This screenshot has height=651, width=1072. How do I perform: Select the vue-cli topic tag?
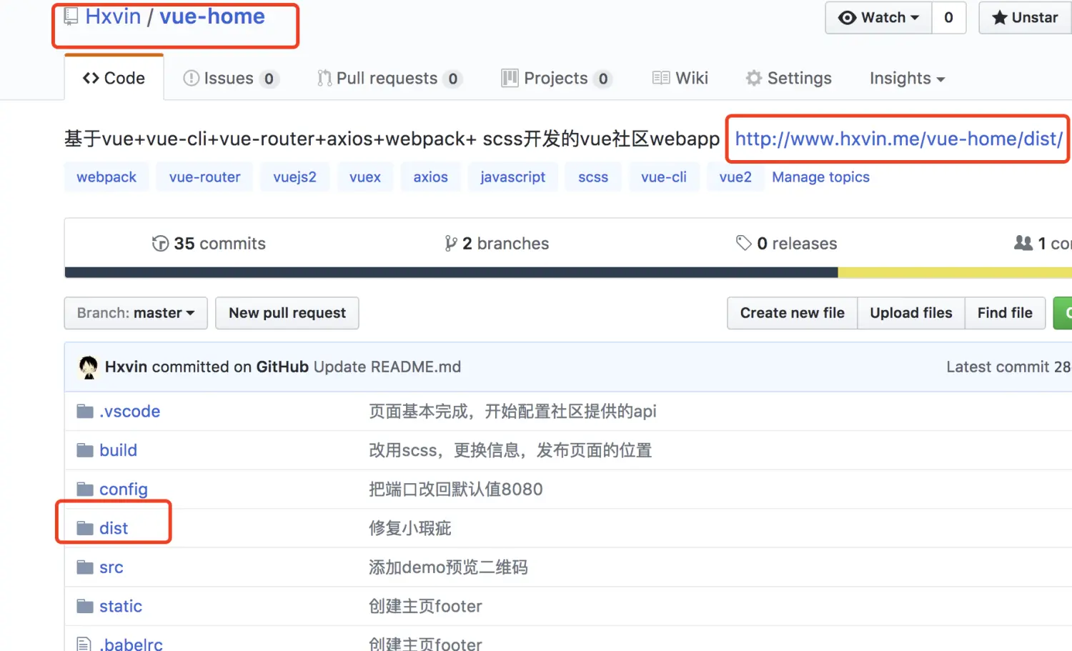pos(664,177)
